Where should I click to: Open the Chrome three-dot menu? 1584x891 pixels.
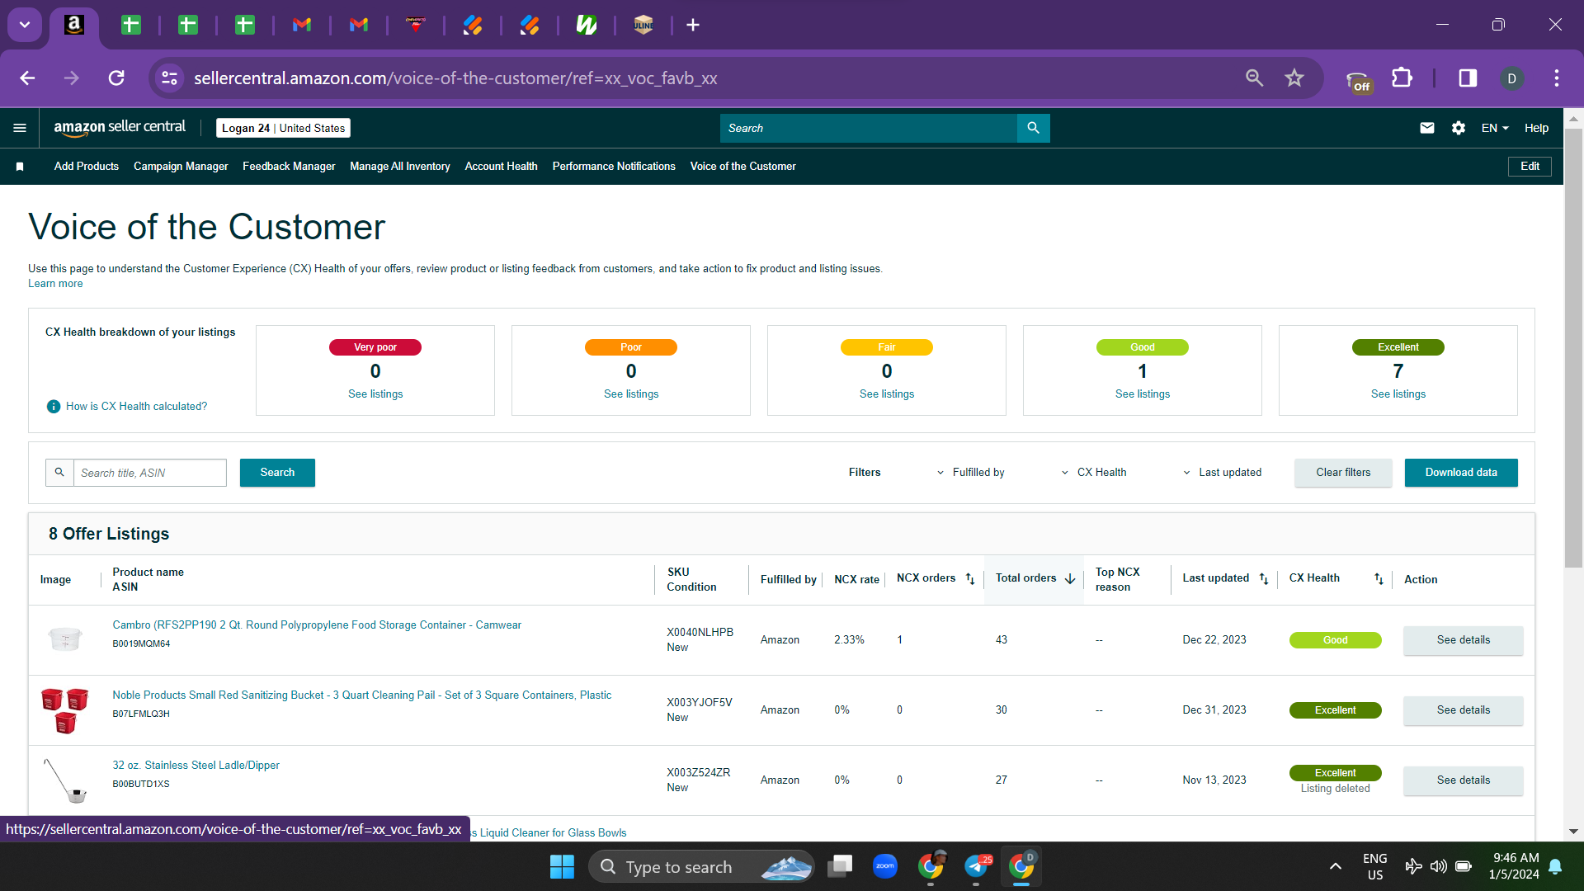tap(1557, 78)
